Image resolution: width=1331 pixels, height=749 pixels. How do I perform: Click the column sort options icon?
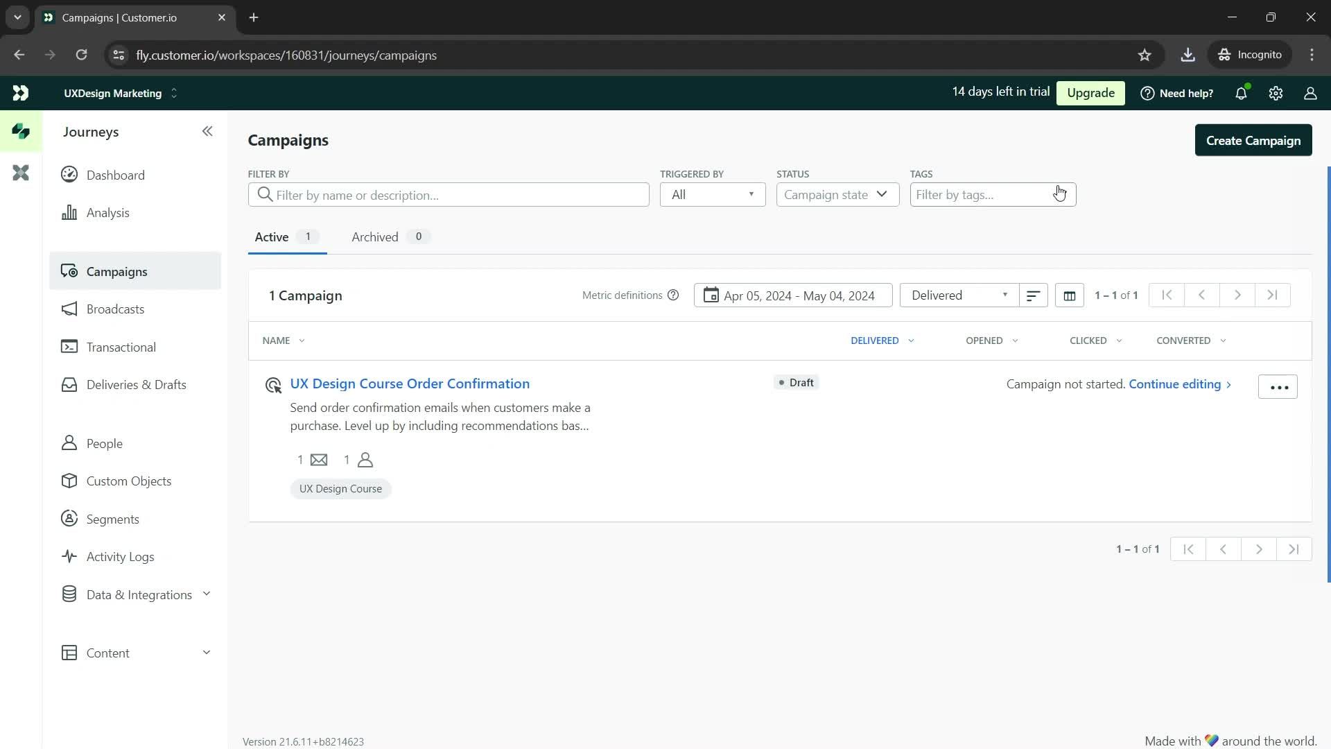tap(1034, 295)
